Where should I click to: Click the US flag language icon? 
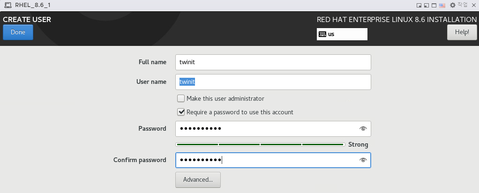442,6
